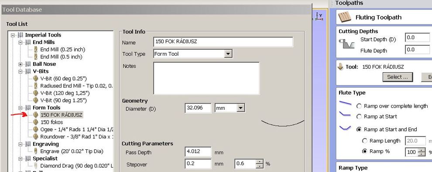432x172 pixels.
Task: Click the Diamond Drag tool icon
Action: click(x=35, y=165)
